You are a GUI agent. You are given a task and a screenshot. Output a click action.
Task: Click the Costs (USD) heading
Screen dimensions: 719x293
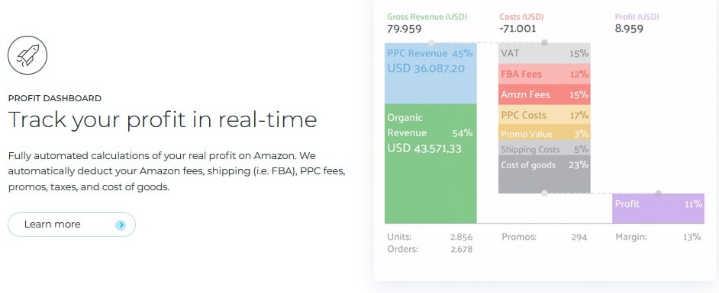[x=521, y=17]
